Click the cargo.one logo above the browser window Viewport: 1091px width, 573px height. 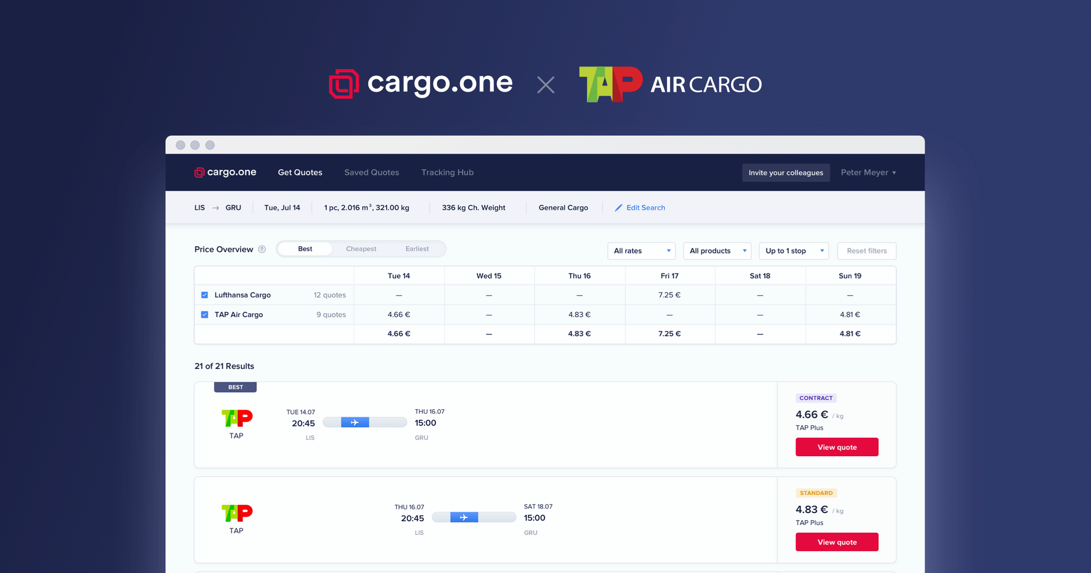(421, 83)
